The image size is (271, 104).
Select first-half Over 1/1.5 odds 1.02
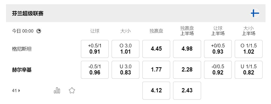249,49
